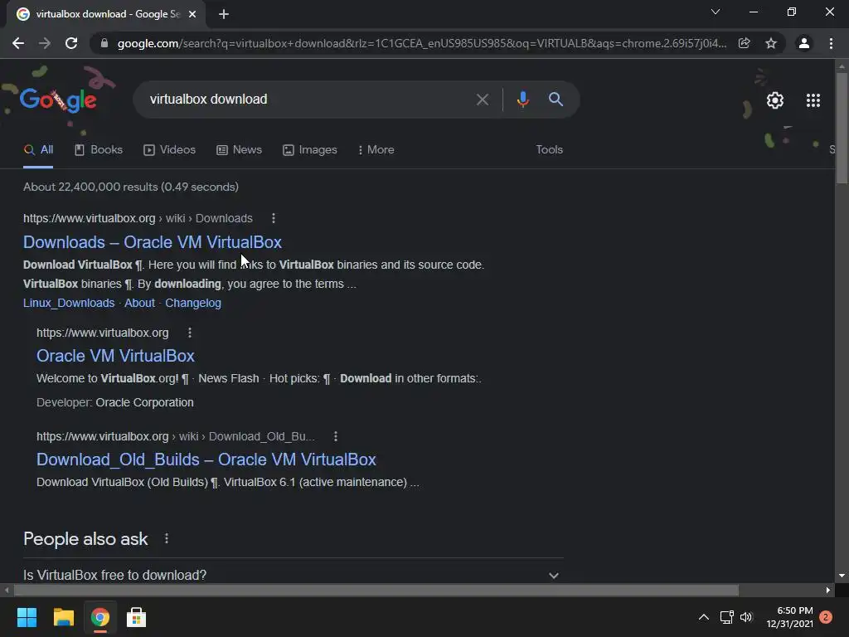
Task: Click the horizontal scrollbar thumb
Action: click(376, 590)
